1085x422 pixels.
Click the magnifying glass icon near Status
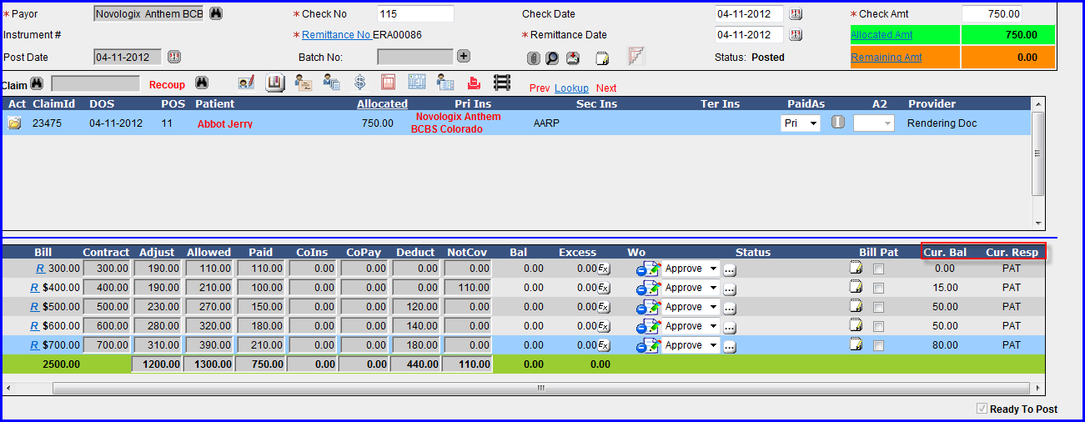[x=552, y=58]
